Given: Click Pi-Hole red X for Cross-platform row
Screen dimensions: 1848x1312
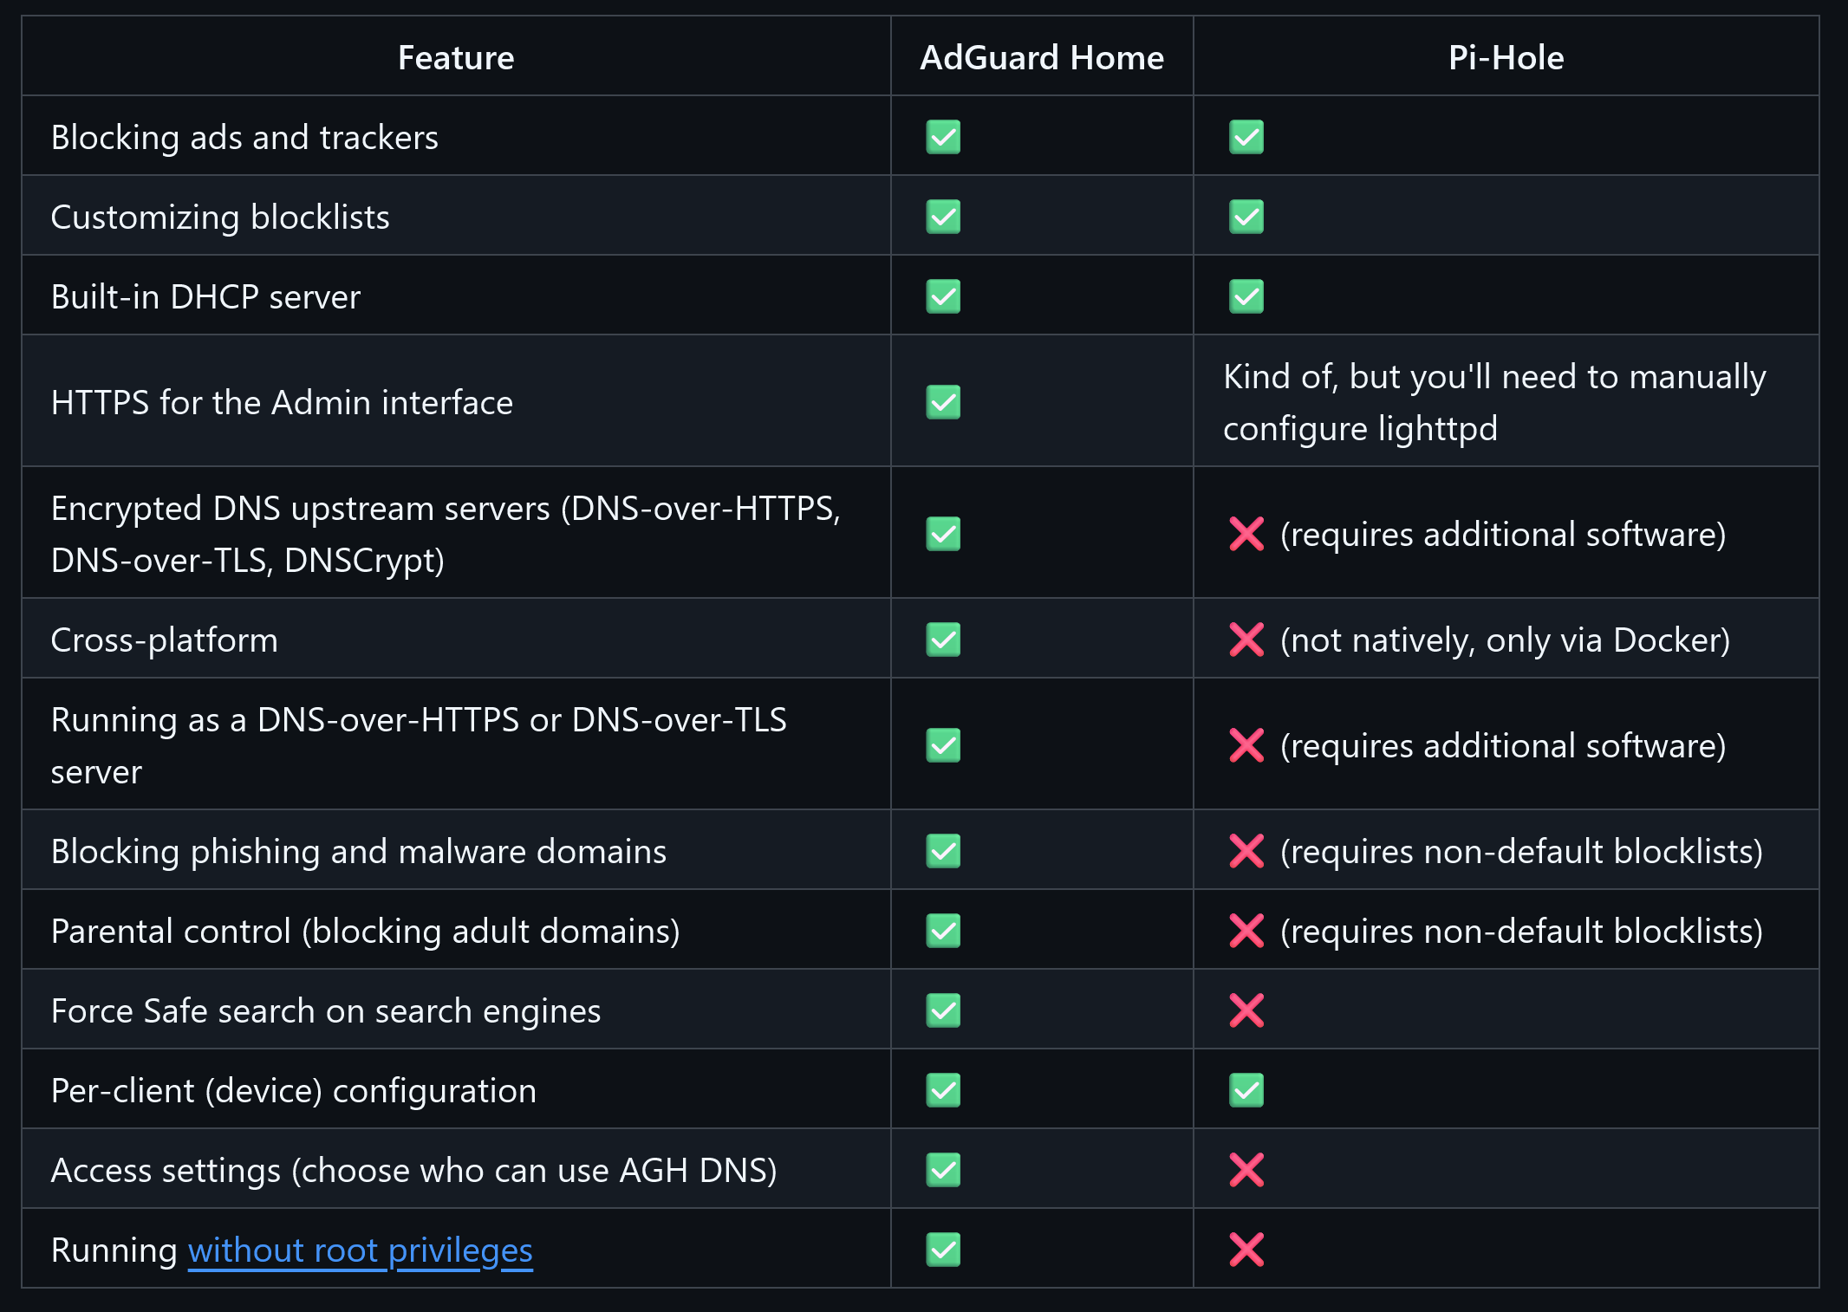Looking at the screenshot, I should click(1246, 640).
